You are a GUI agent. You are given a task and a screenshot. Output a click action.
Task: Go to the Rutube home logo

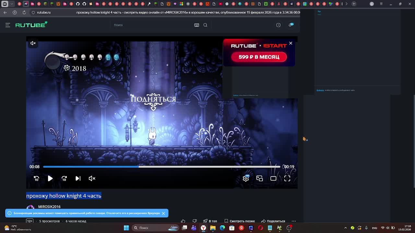(x=31, y=25)
